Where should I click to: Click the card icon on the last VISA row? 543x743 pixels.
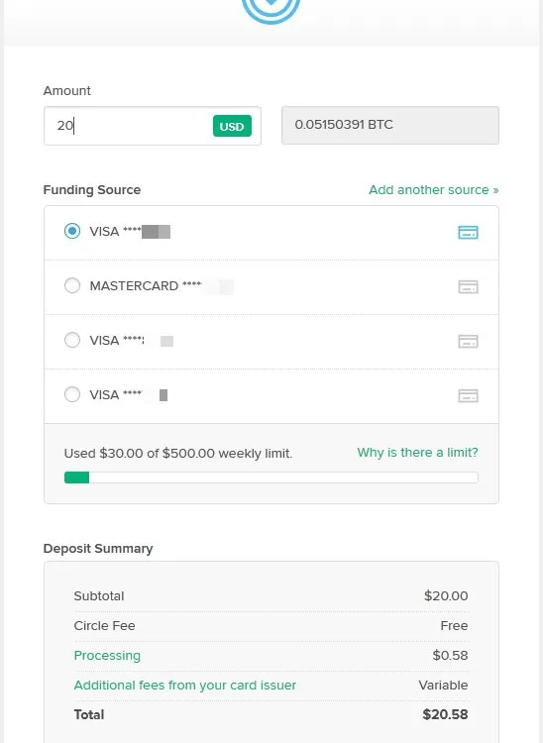[x=468, y=395]
